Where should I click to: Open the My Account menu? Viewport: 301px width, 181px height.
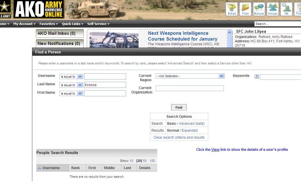[24, 24]
